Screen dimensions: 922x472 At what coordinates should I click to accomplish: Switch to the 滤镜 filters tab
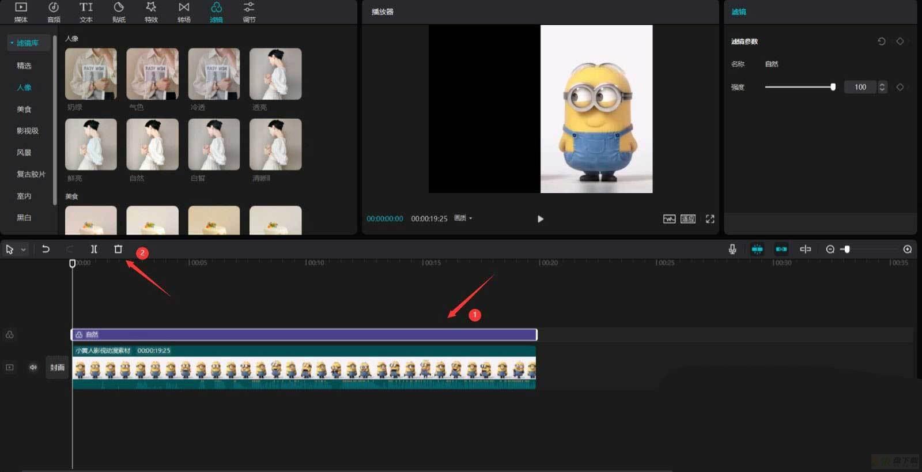point(216,12)
